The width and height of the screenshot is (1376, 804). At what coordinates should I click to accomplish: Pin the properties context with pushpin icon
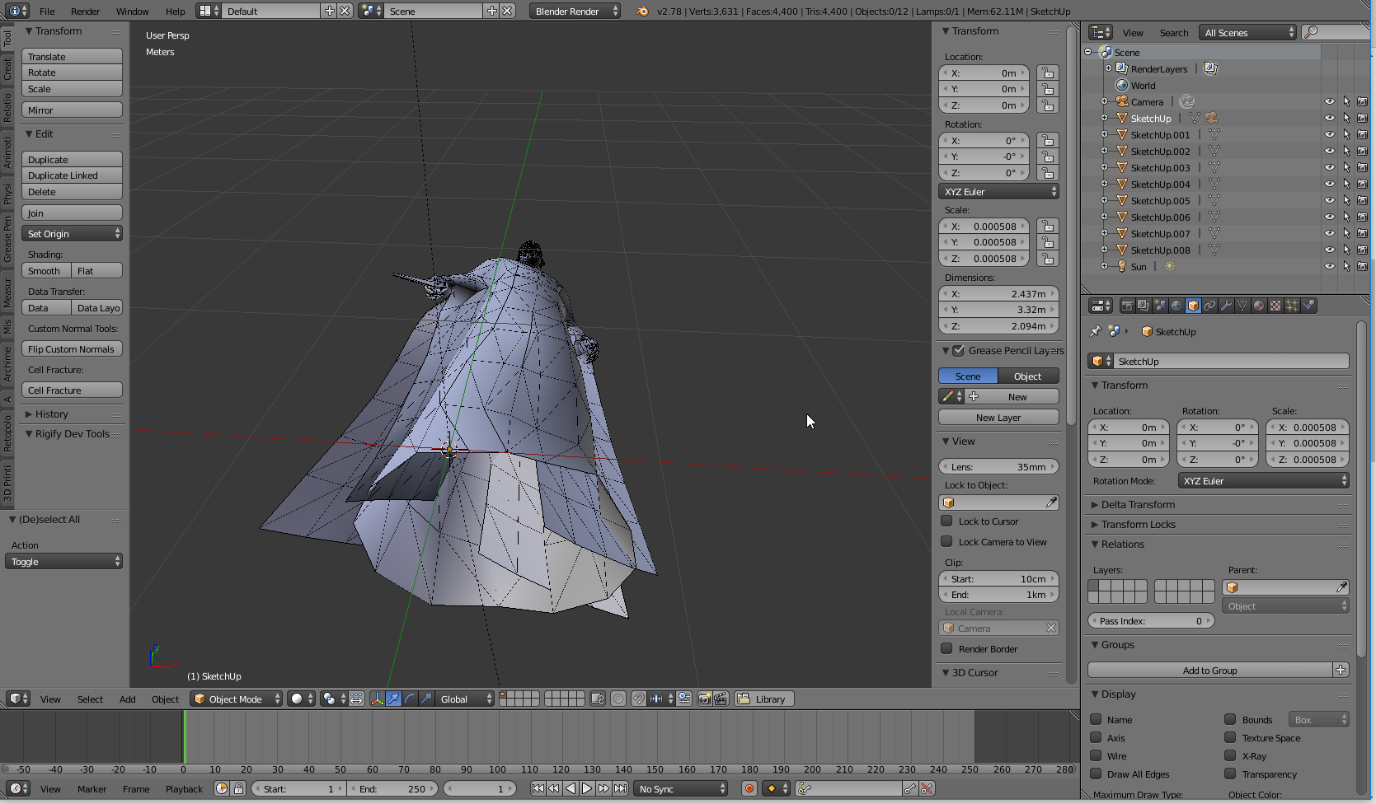coord(1095,331)
